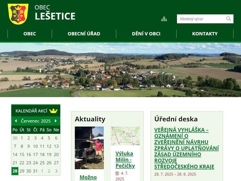Click the map thumbnail for Výluka

[125, 136]
